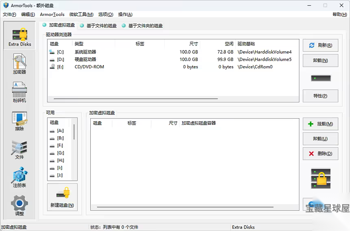
Task: Open the 擦除 wipe sidebar tool
Action: point(20,120)
